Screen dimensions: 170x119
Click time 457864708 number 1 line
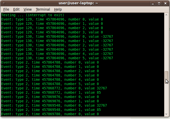click(50, 67)
